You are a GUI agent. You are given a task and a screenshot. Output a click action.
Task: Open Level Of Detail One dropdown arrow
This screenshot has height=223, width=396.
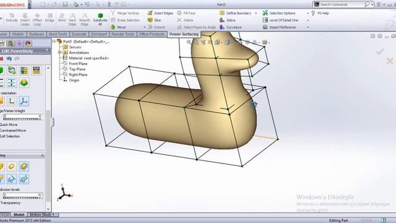[x=308, y=20]
